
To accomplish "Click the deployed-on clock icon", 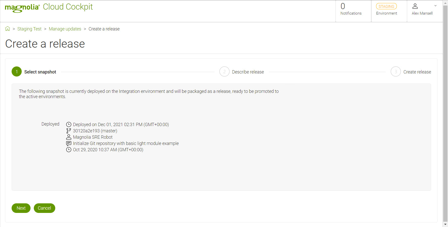I will 69,124.
